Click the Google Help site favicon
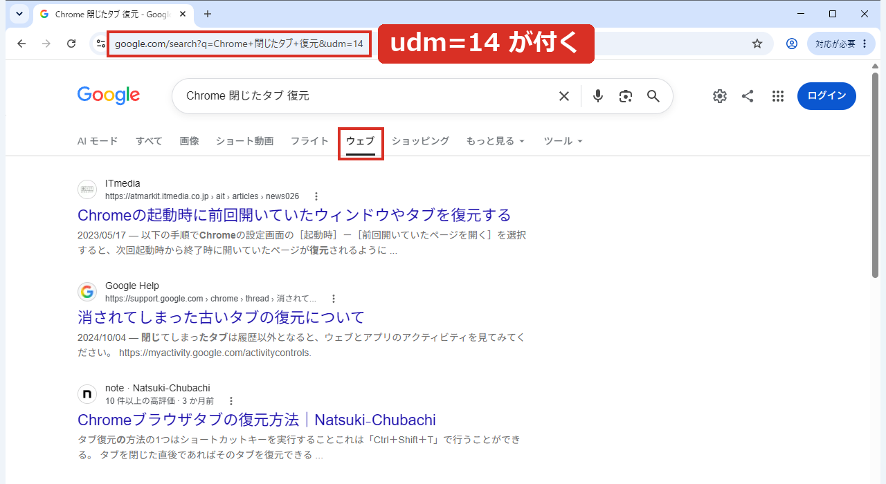 tap(87, 292)
